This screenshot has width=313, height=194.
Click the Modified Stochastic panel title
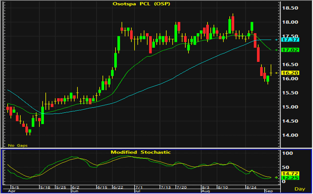(141, 152)
